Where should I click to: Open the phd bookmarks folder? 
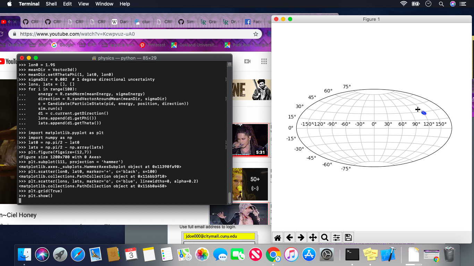coord(38,45)
